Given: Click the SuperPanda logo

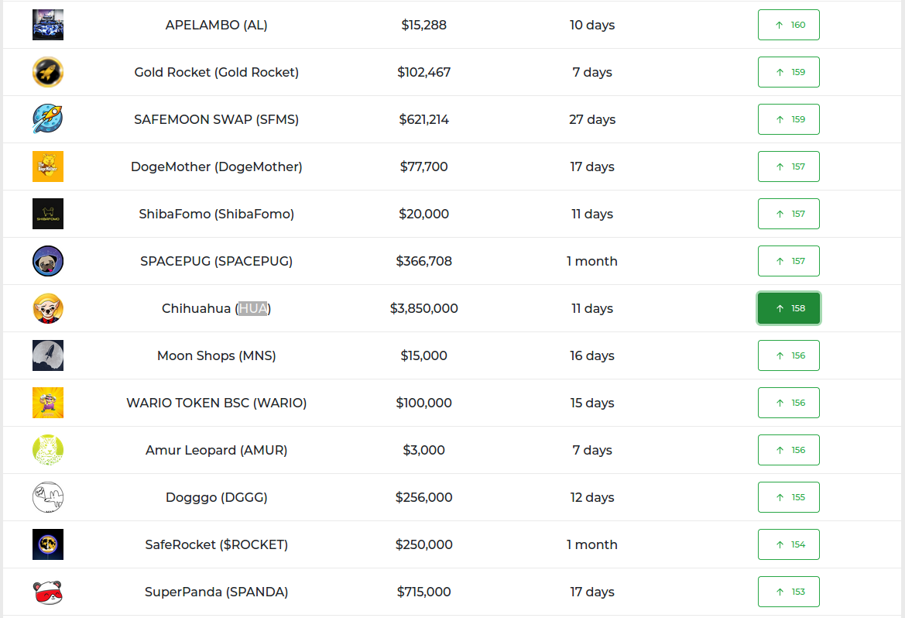Looking at the screenshot, I should pyautogui.click(x=48, y=592).
